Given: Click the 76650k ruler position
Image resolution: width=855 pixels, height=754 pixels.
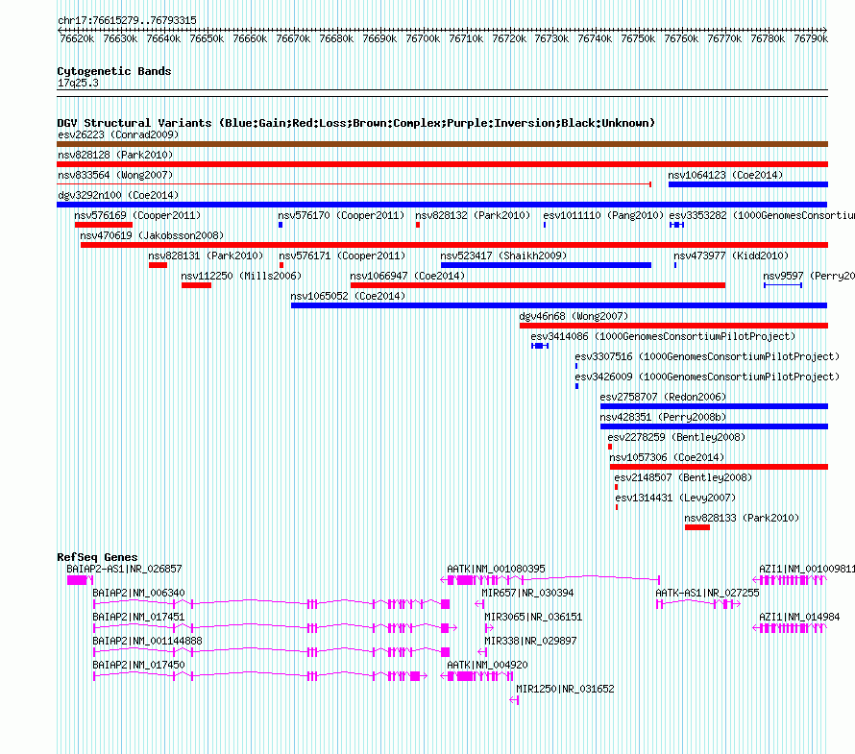Looking at the screenshot, I should [207, 38].
